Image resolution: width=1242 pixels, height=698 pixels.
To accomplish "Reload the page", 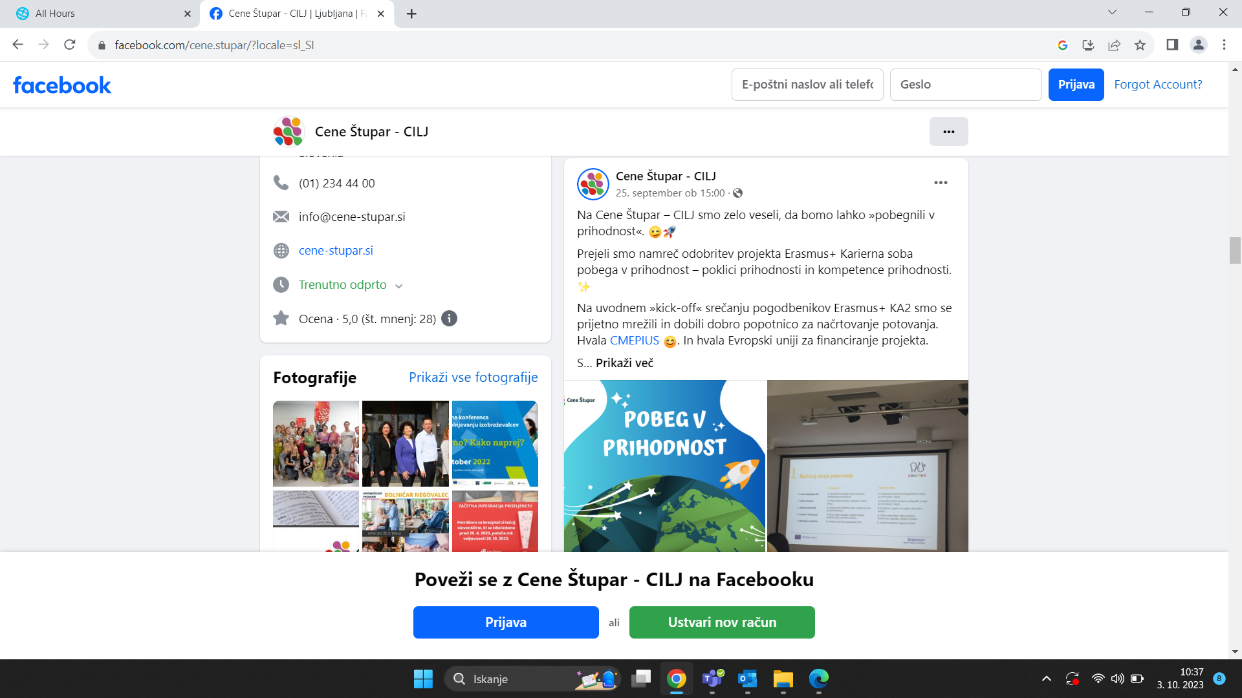I will click(x=70, y=45).
